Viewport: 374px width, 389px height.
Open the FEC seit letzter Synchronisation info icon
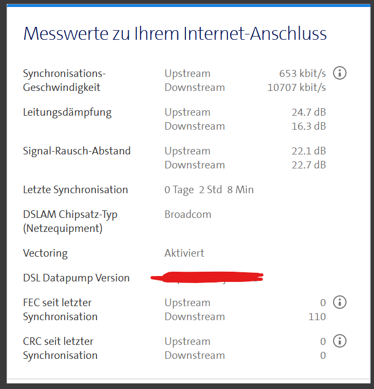[x=340, y=302]
